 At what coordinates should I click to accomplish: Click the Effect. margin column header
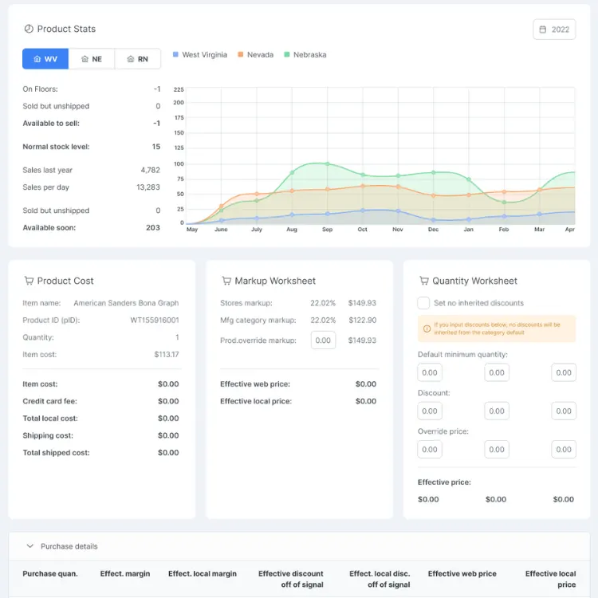125,573
